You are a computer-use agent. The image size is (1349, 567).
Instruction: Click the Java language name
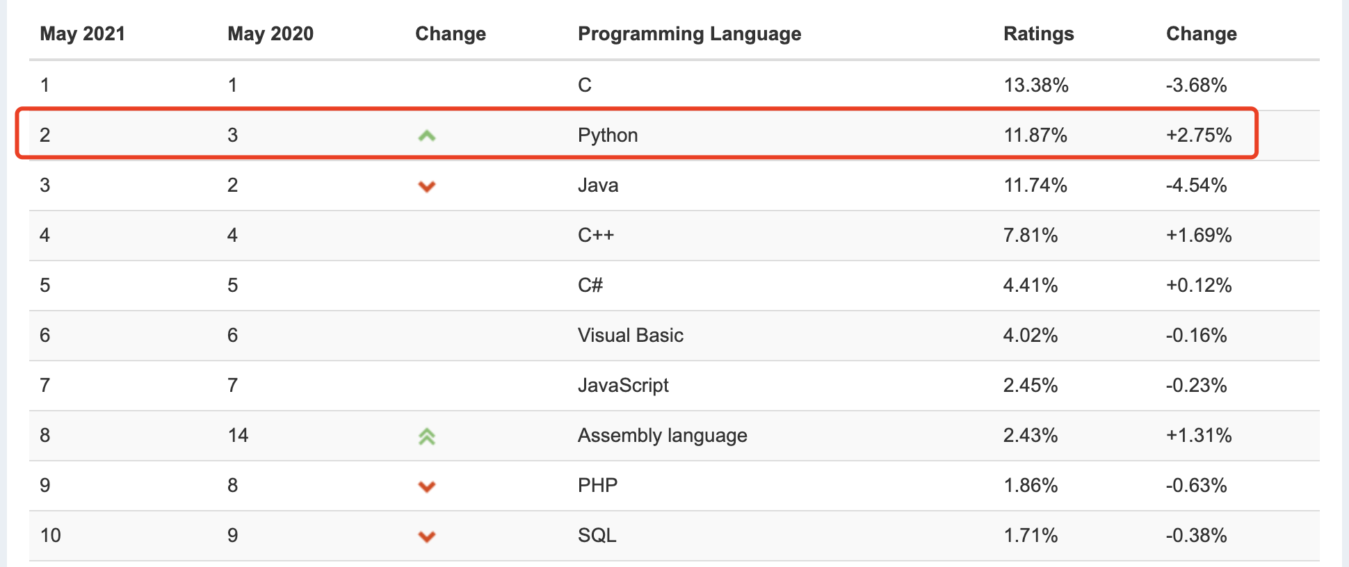598,185
